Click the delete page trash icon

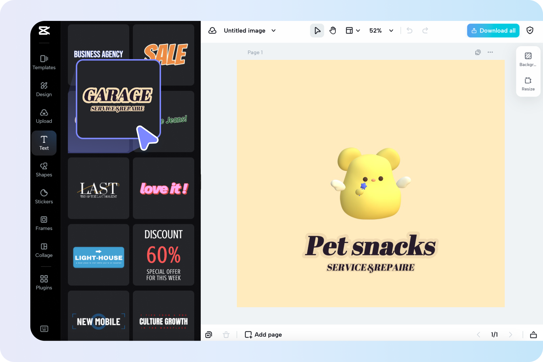[226, 335]
